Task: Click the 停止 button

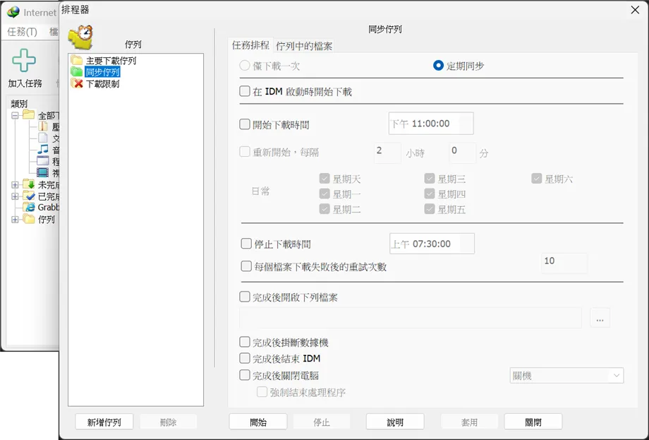Action: 322,422
